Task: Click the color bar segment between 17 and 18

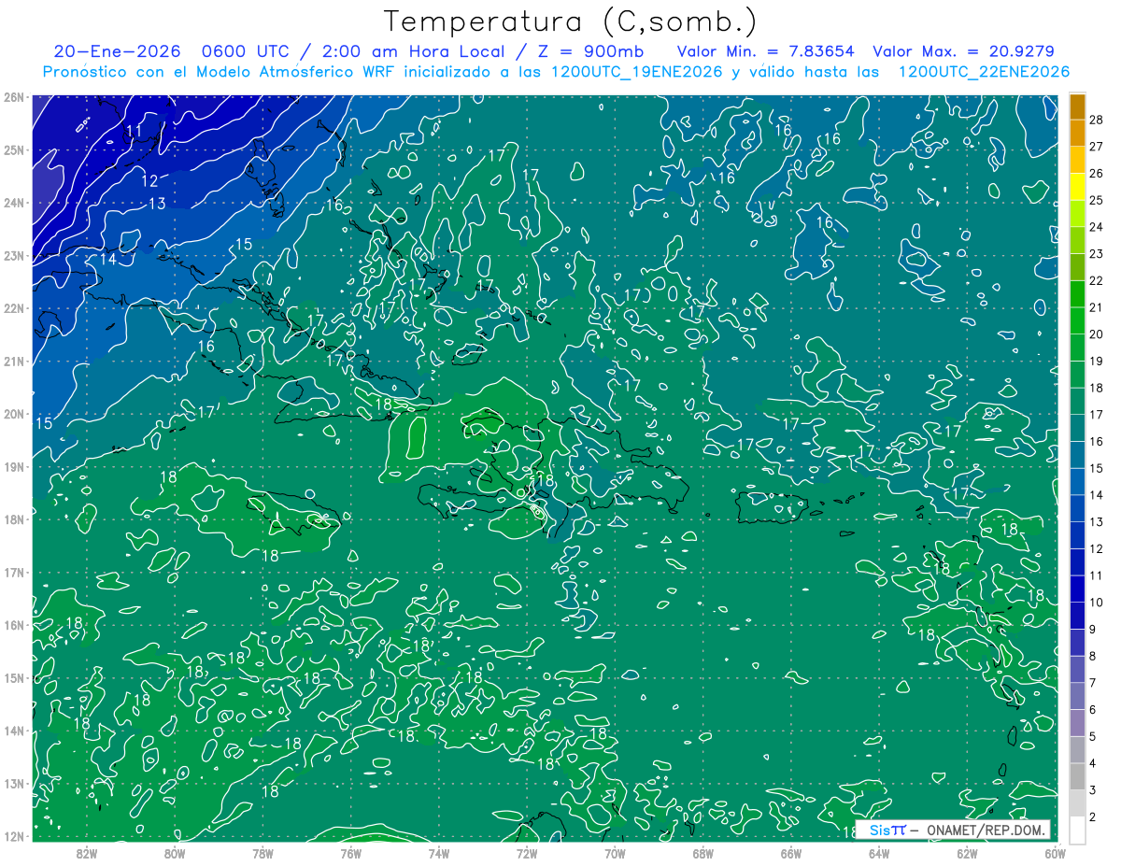Action: (1077, 402)
